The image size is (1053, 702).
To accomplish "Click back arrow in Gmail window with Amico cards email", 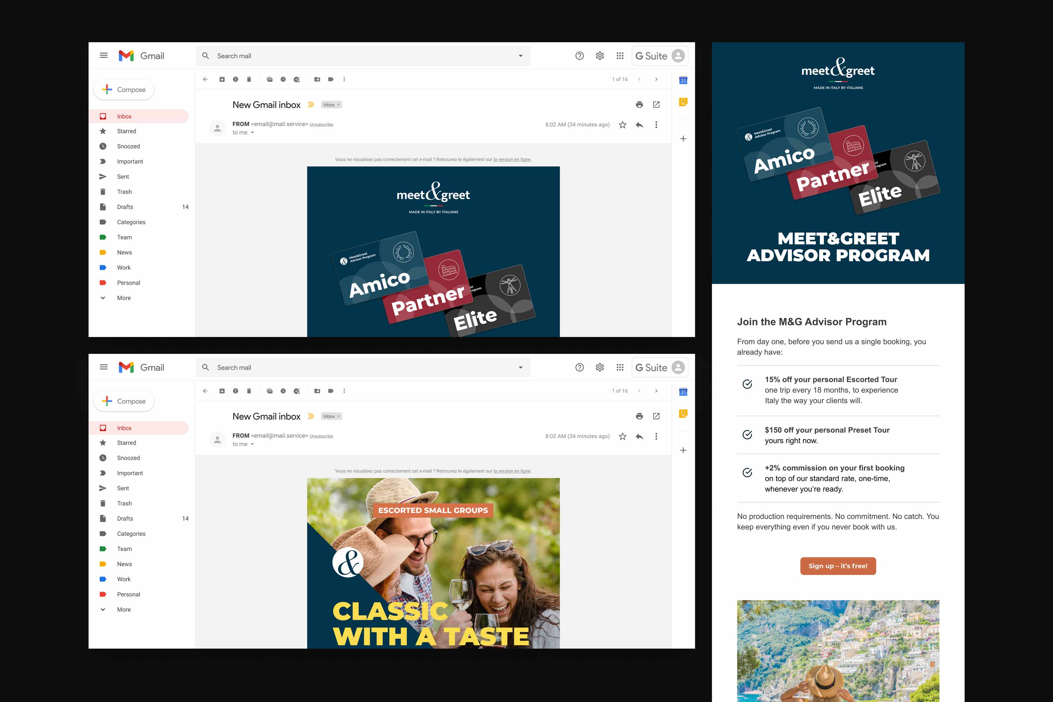I will tap(205, 79).
